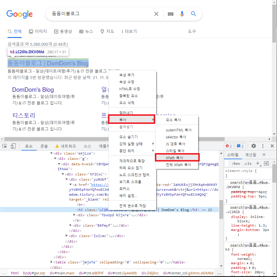Select outerHTML 복사 in submenu
Viewport: 277px width, 277px height.
(177, 130)
